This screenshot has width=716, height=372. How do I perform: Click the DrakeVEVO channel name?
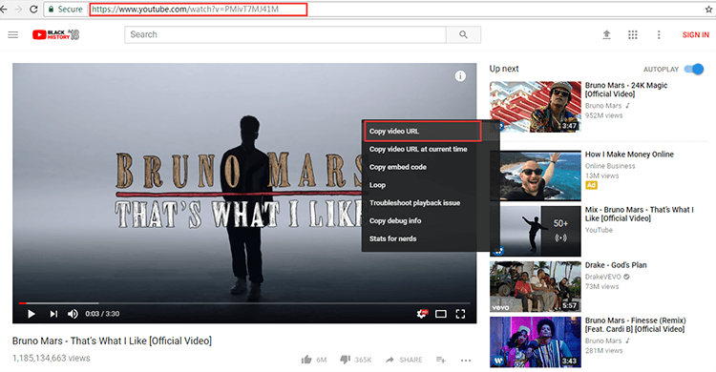(602, 277)
